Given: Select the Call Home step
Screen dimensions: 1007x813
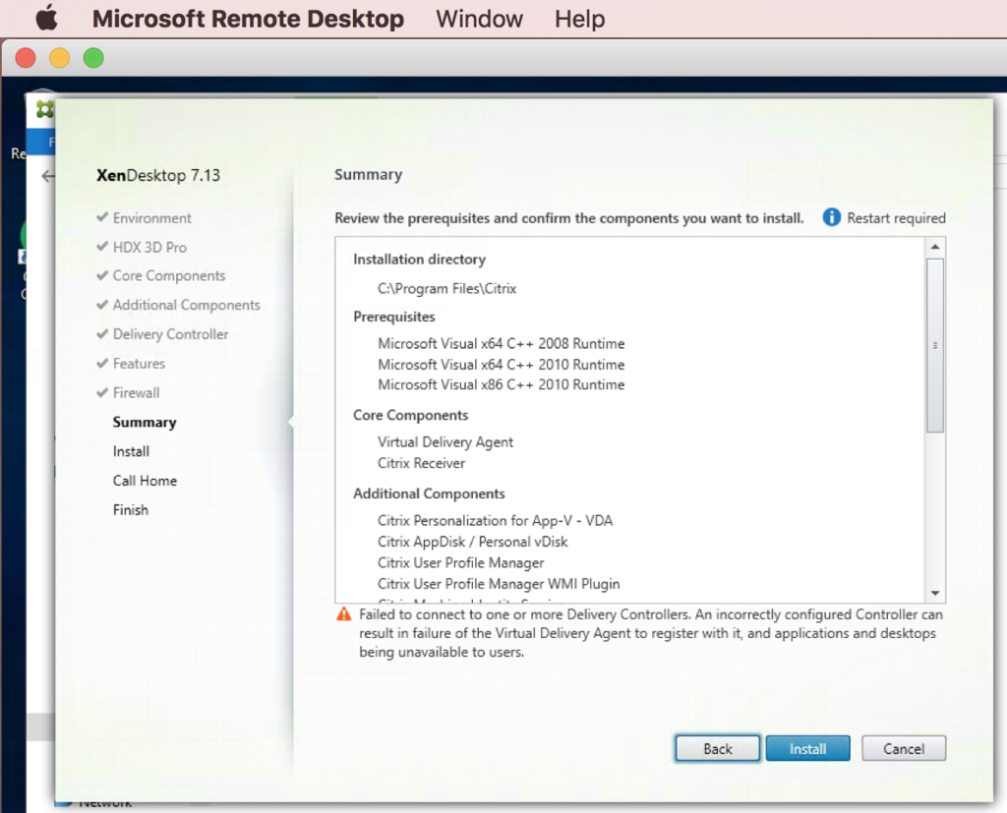Looking at the screenshot, I should 145,481.
